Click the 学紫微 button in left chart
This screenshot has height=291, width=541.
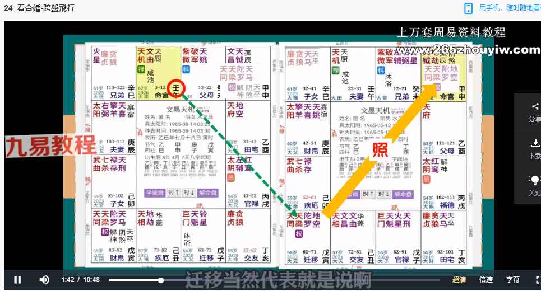(x=155, y=193)
